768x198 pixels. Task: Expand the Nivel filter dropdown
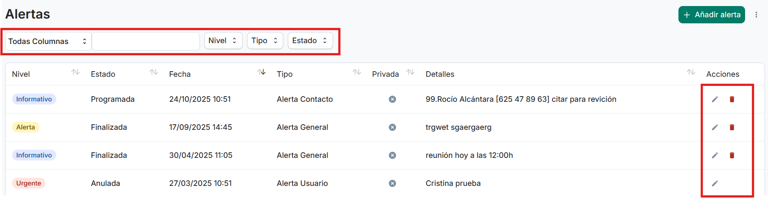(x=223, y=41)
